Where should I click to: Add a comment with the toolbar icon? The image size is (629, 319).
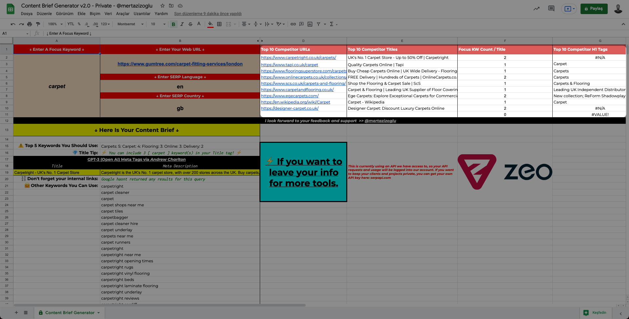[301, 24]
